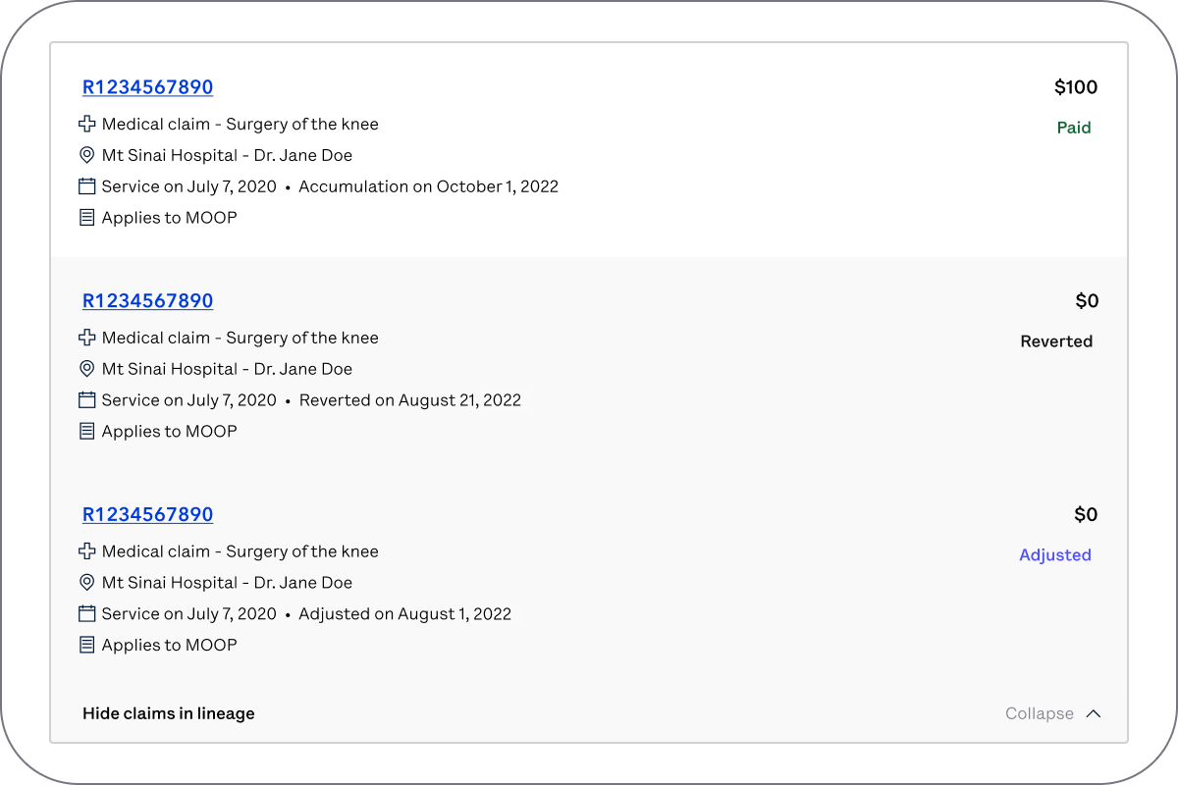Click the $100 amount on the Paid claim

click(1076, 87)
